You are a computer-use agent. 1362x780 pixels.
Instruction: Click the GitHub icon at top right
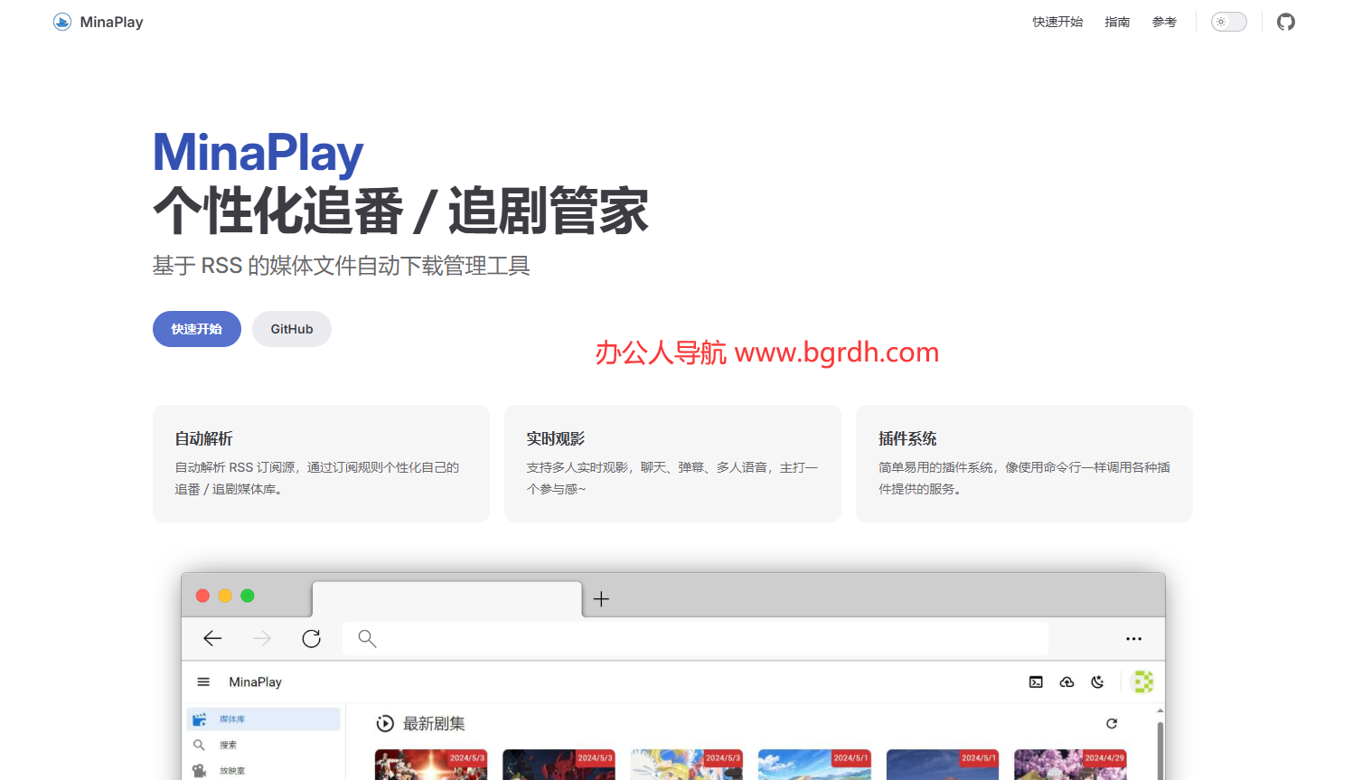[x=1285, y=21]
